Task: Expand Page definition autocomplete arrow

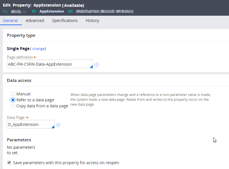Action: tap(91, 67)
